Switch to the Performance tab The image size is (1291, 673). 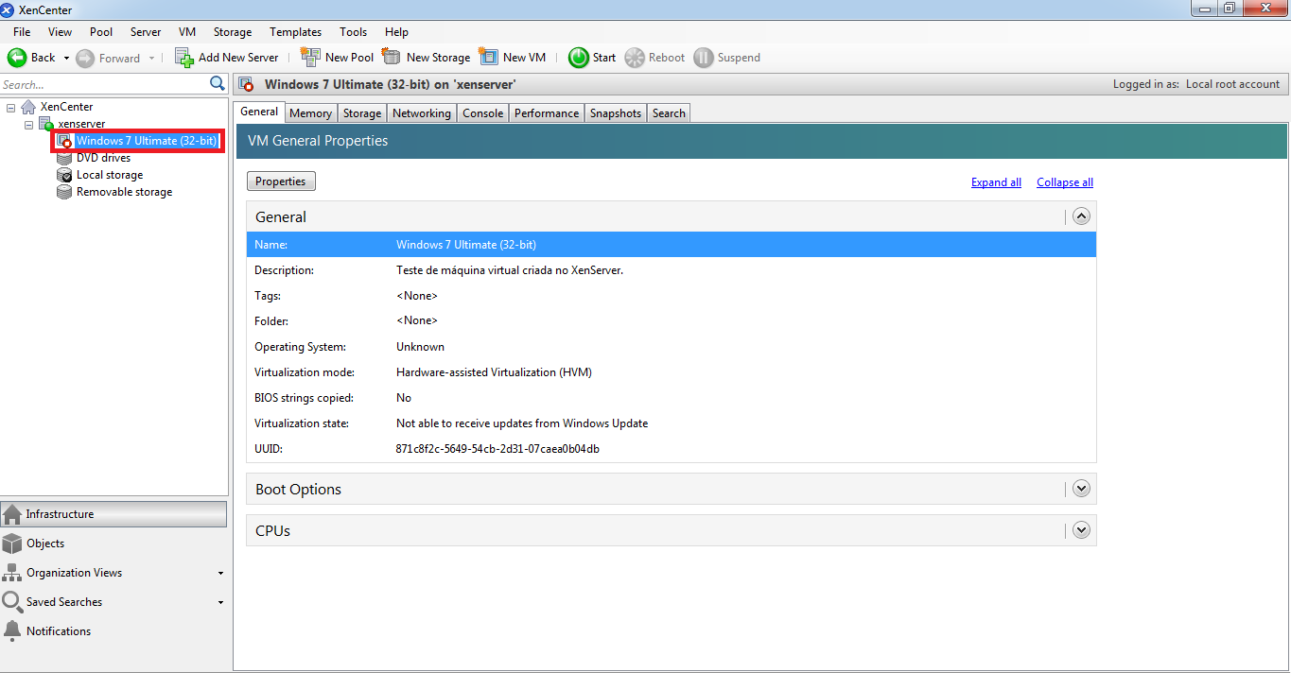(547, 113)
